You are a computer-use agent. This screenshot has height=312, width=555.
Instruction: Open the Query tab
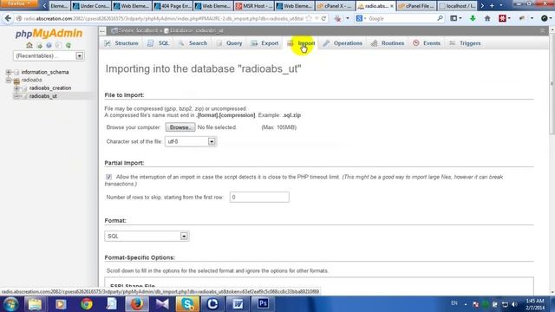click(229, 43)
